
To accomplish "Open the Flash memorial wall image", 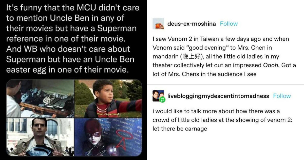I will pos(108,137).
